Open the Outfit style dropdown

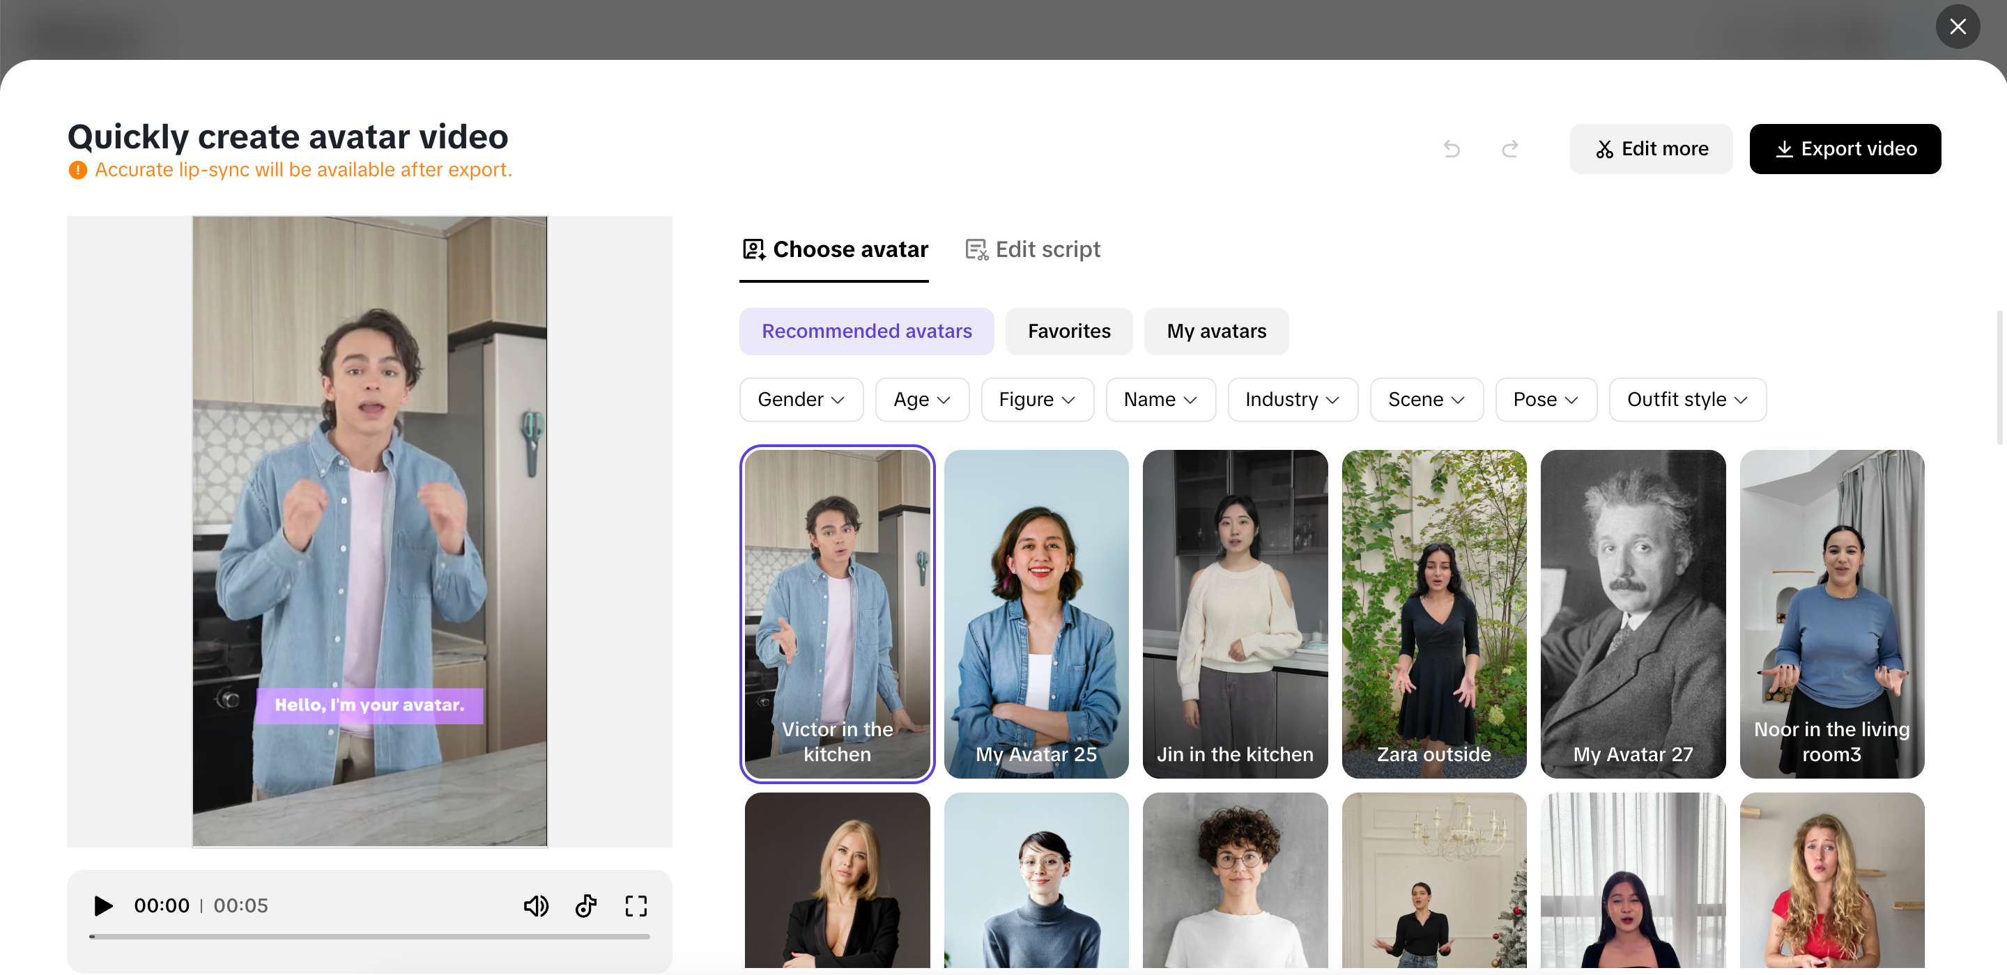[1688, 399]
